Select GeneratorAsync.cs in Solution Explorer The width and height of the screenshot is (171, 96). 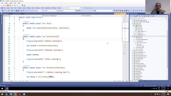[x=142, y=31]
